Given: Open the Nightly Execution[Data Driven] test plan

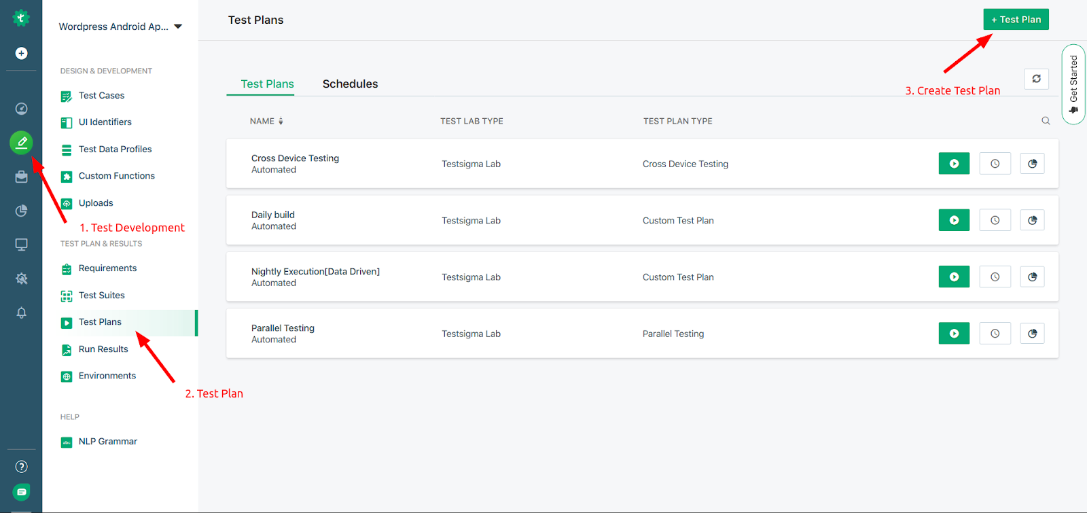Looking at the screenshot, I should coord(315,271).
